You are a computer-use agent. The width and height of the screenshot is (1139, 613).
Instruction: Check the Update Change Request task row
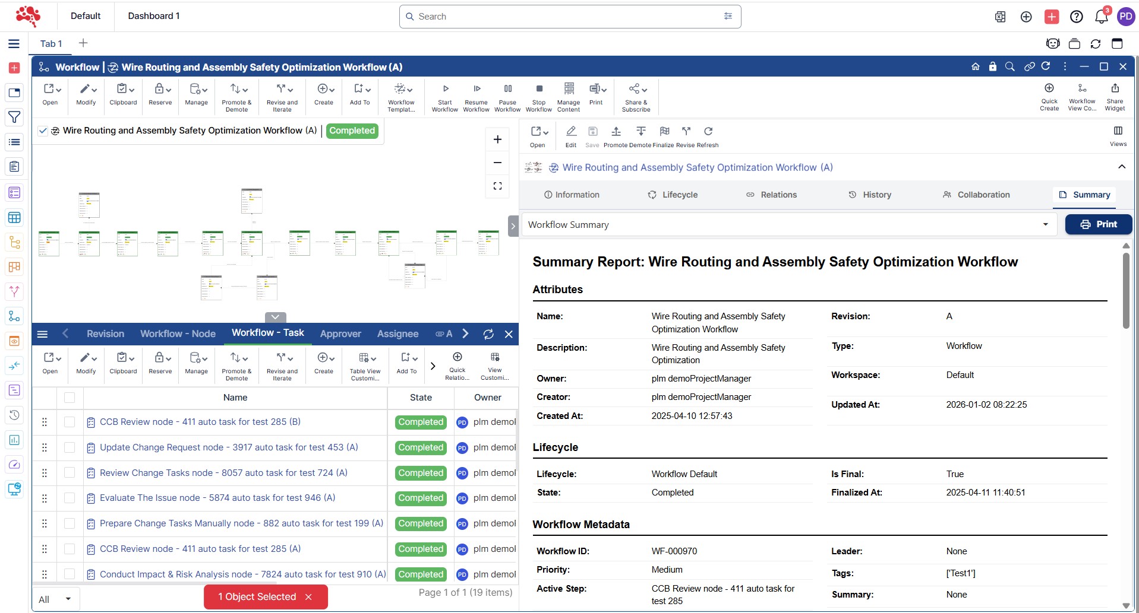tap(70, 447)
